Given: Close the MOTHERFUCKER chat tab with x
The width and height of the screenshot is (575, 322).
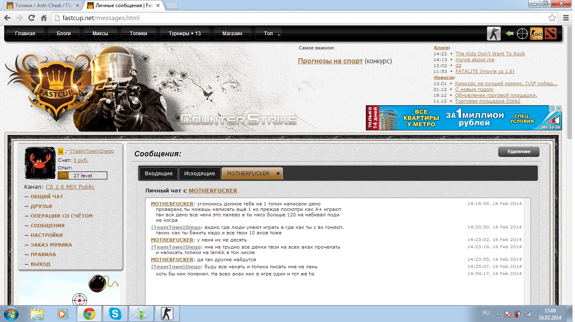Looking at the screenshot, I should pos(278,174).
